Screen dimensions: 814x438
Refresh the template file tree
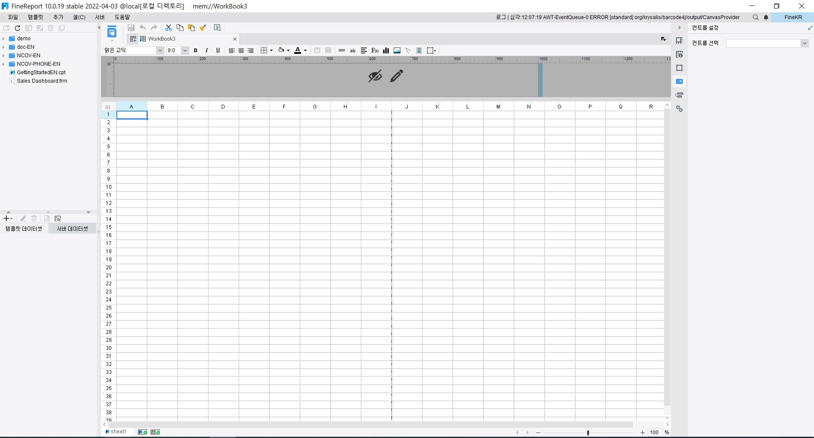tap(17, 28)
